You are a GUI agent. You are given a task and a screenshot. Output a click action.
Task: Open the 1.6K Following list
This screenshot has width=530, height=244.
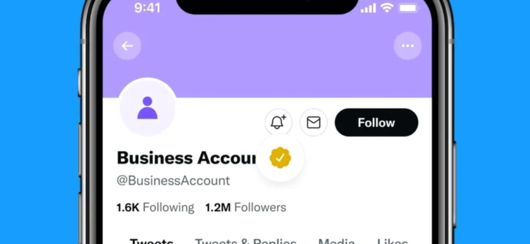click(155, 207)
